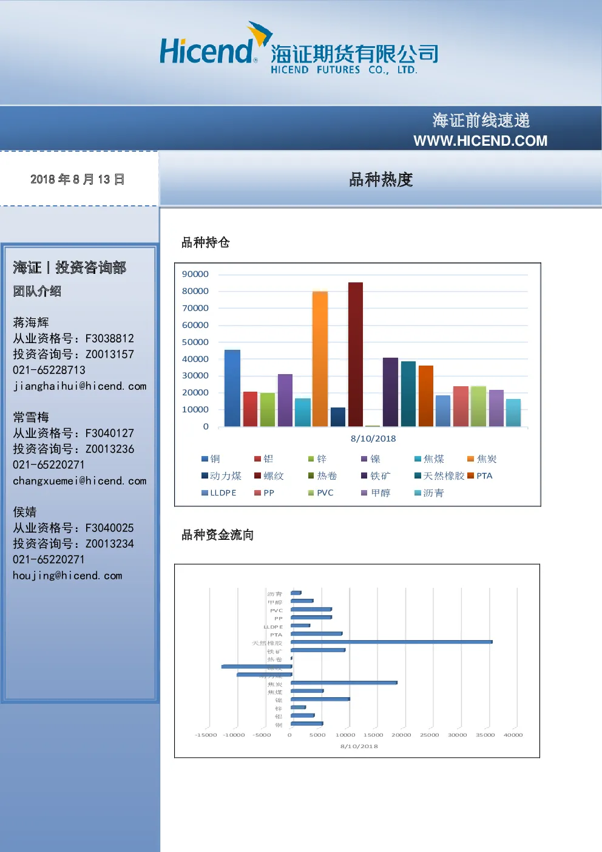
Task: Click the 海证 | 投资咨询部 heading
Action: (70, 267)
